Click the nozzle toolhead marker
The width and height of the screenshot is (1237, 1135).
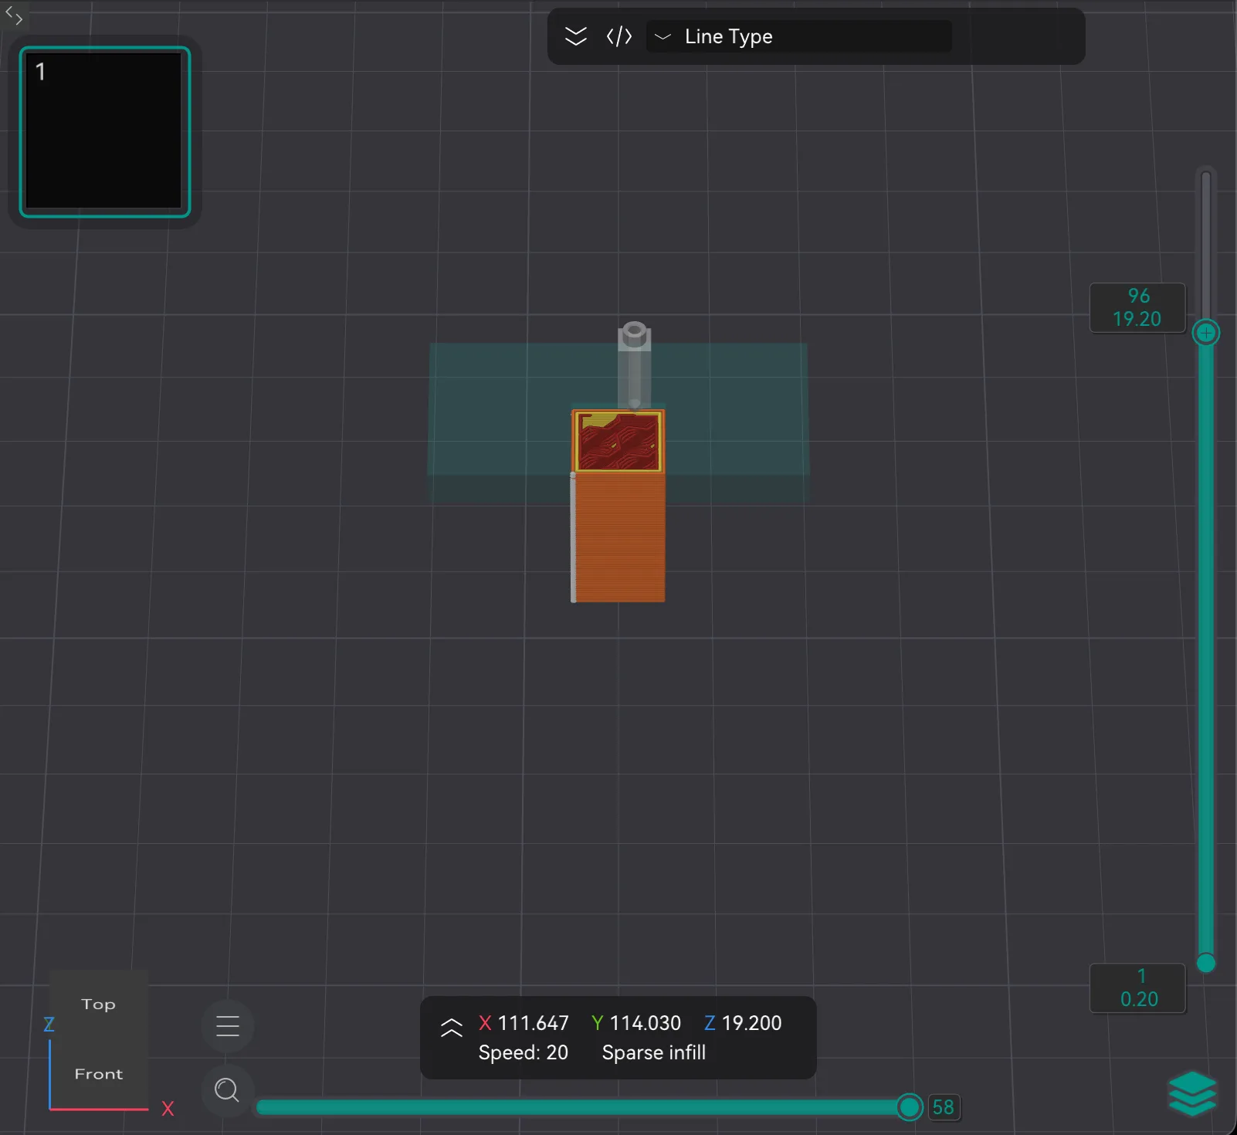click(634, 364)
